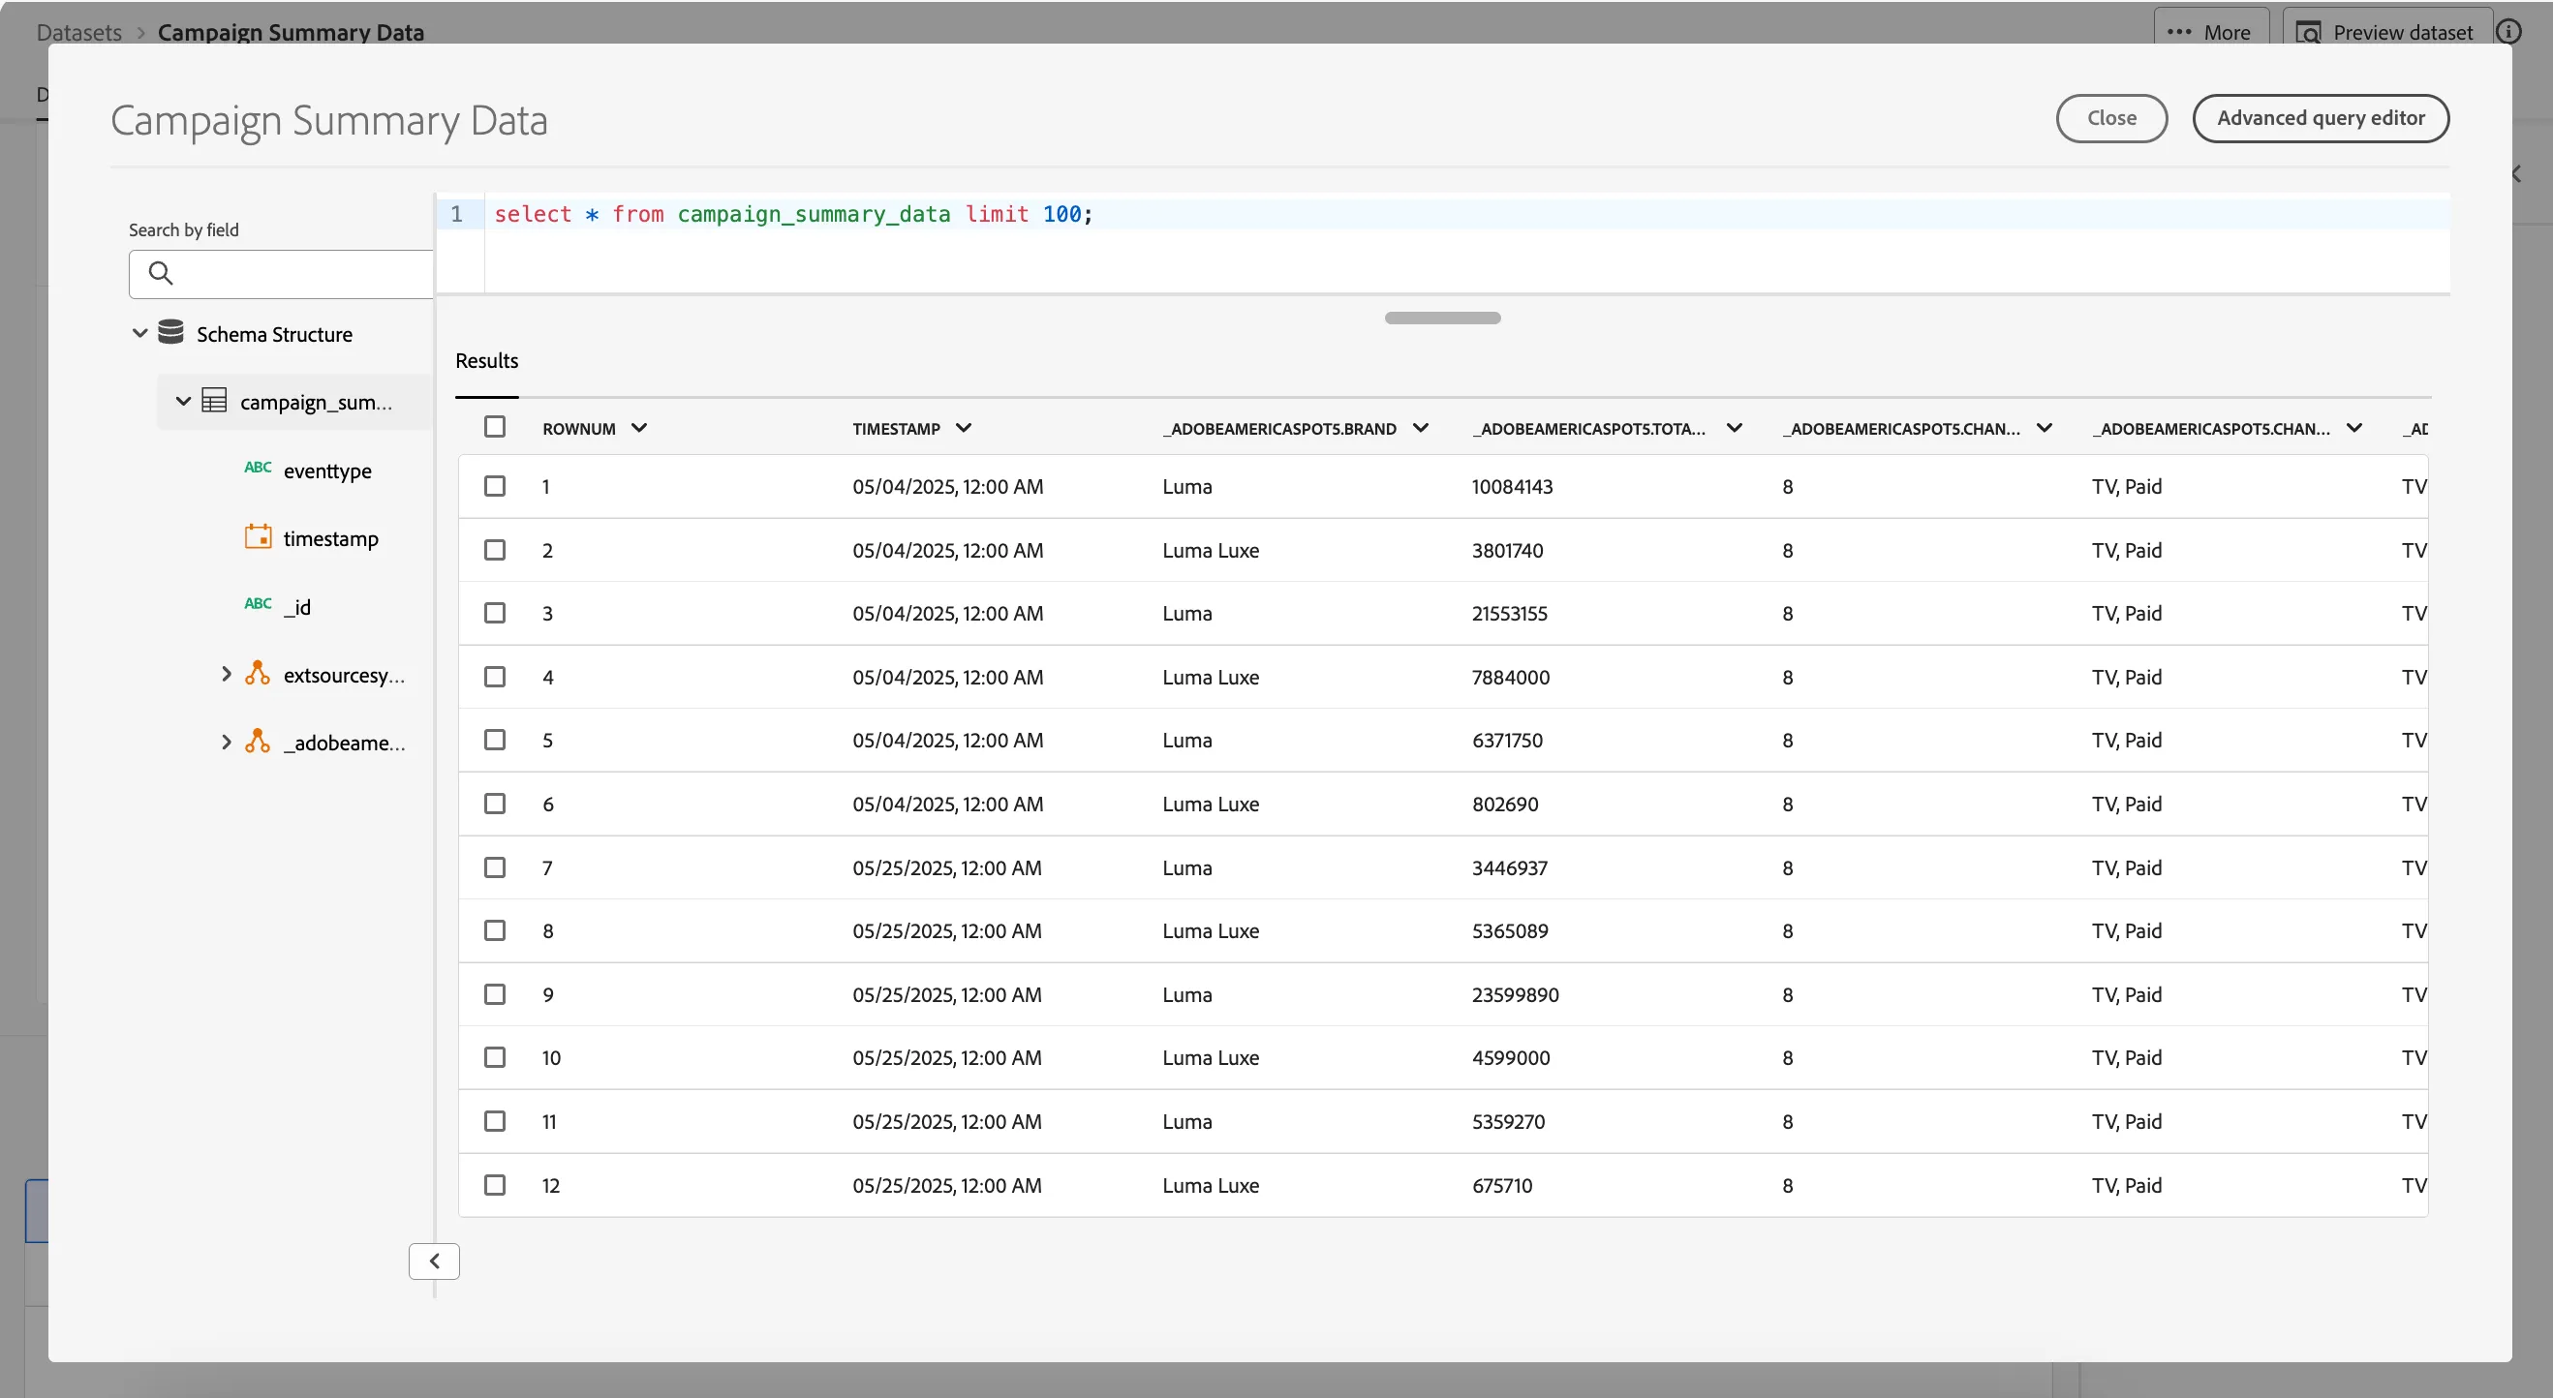This screenshot has height=1398, width=2553.
Task: Click the extsourcesy object icon
Action: [x=258, y=674]
